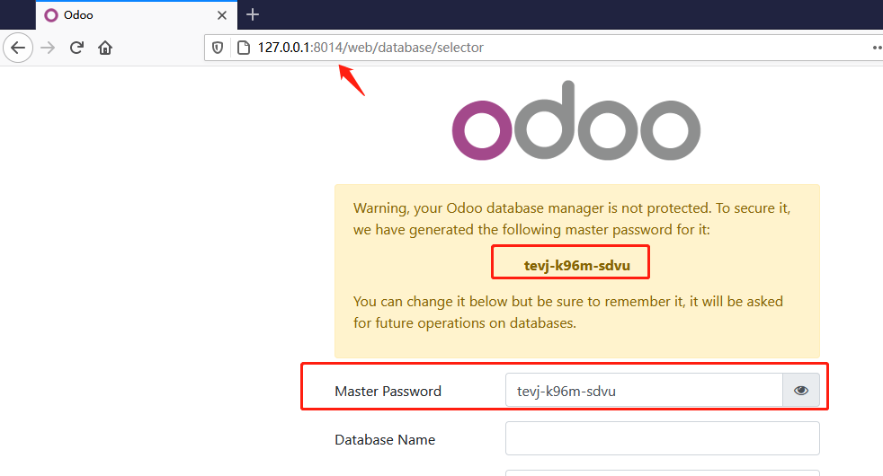
Task: Click the address bar URL text
Action: point(370,48)
